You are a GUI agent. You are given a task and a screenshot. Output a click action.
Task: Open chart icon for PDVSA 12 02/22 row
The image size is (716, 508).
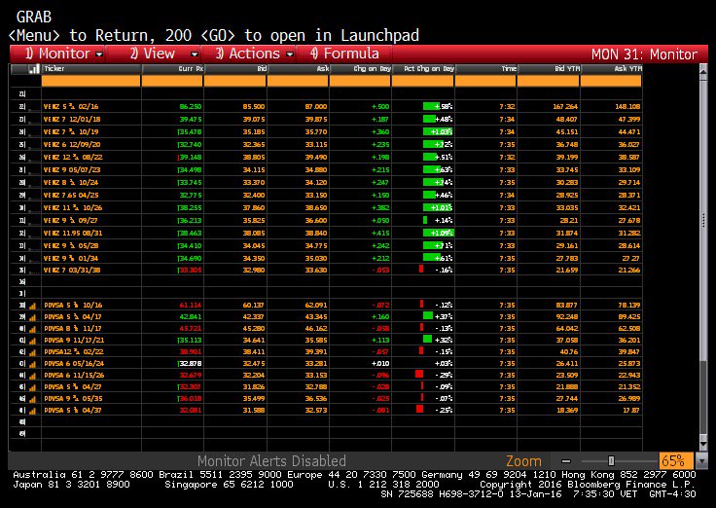(32, 352)
